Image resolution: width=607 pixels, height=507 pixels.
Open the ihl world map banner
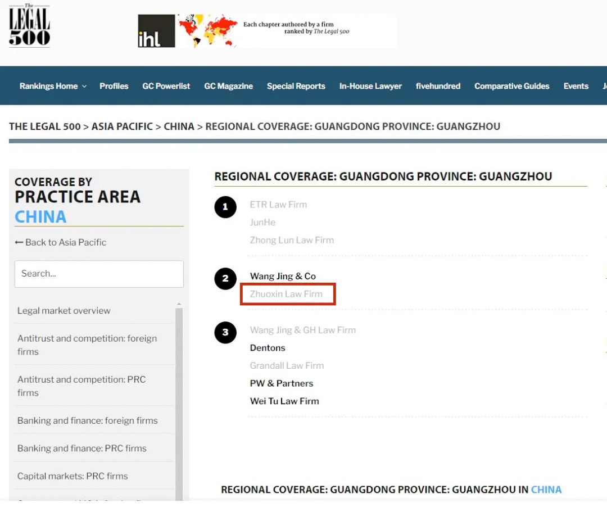(267, 31)
